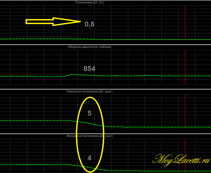Click divider between RPM and real position graphs

[x=105, y=89]
